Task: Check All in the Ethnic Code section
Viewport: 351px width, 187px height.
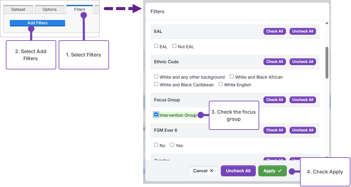Action: point(275,62)
